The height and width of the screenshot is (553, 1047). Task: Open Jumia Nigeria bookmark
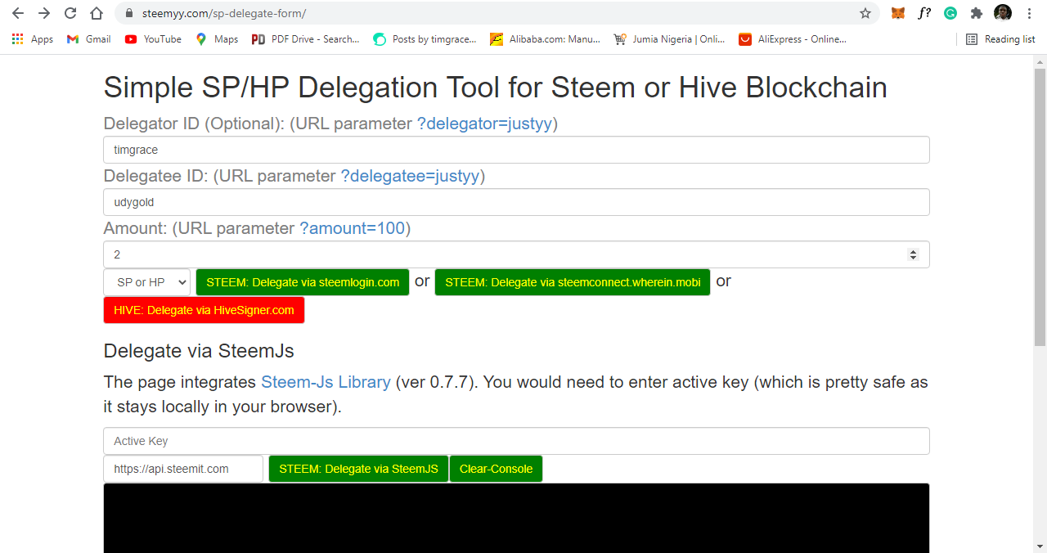pos(669,39)
